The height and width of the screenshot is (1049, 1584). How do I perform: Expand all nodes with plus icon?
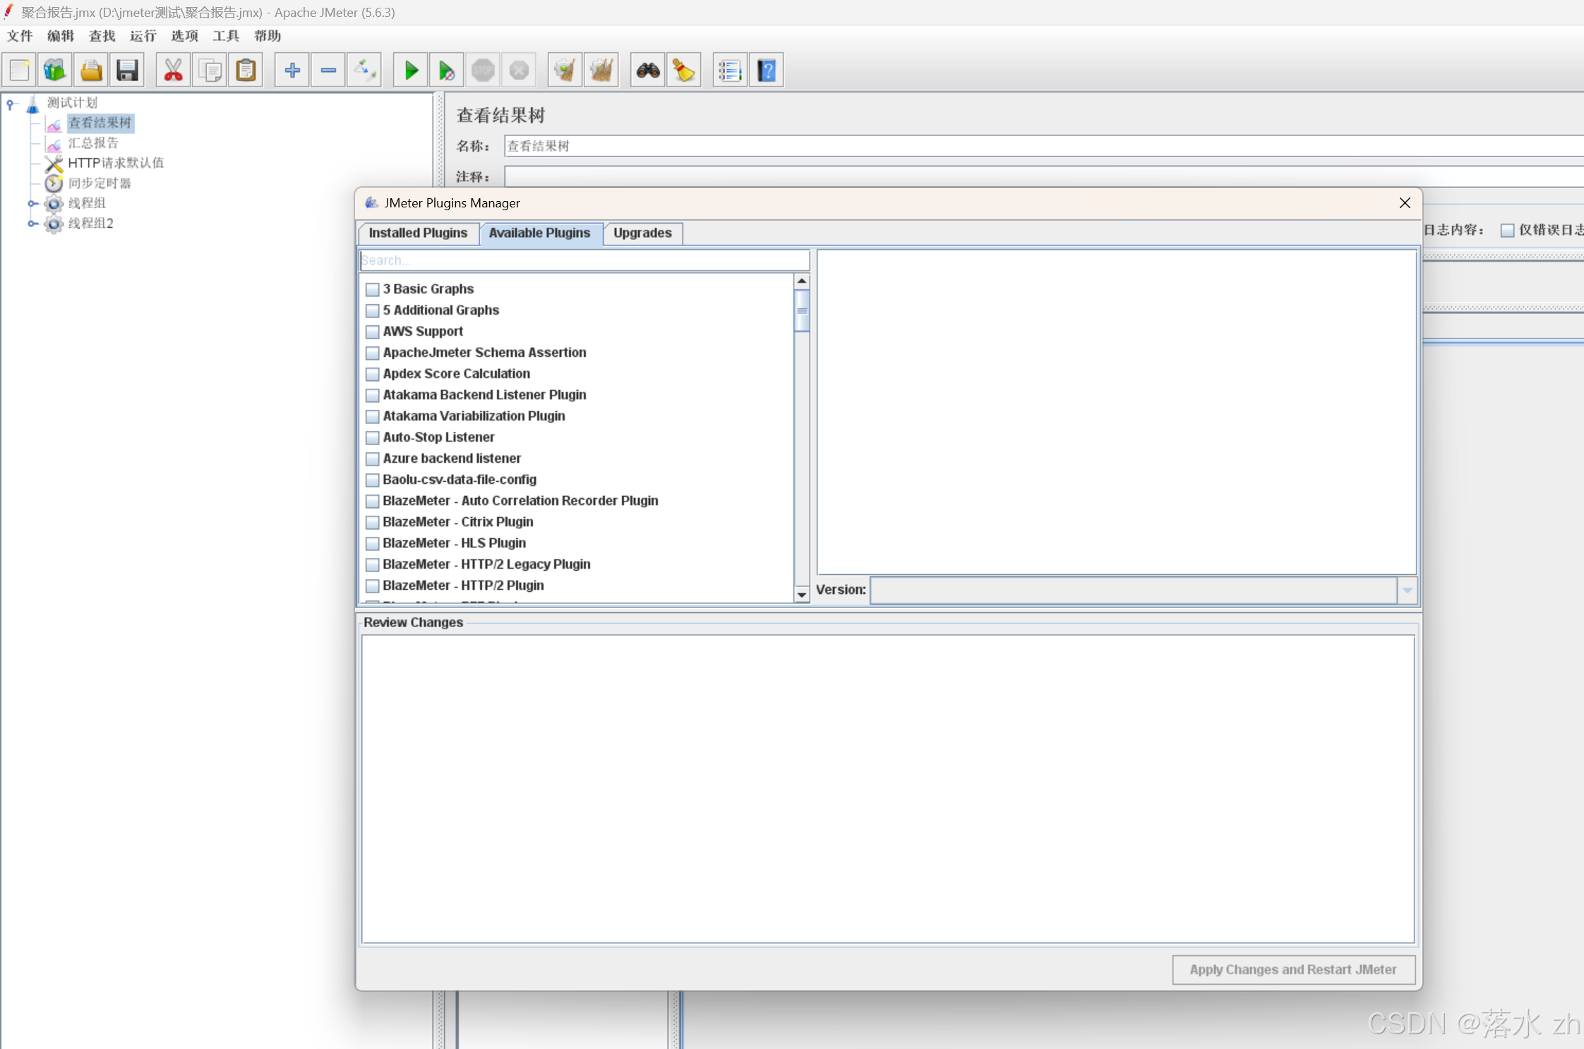(292, 70)
